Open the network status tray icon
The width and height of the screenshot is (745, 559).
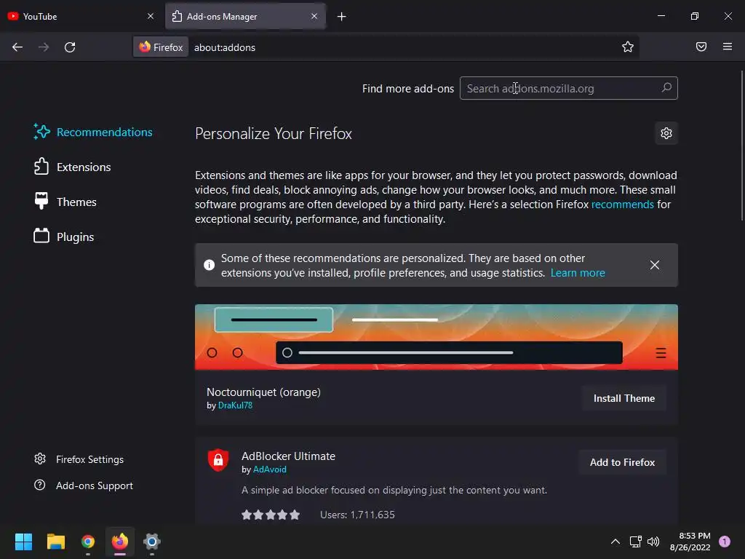(635, 542)
